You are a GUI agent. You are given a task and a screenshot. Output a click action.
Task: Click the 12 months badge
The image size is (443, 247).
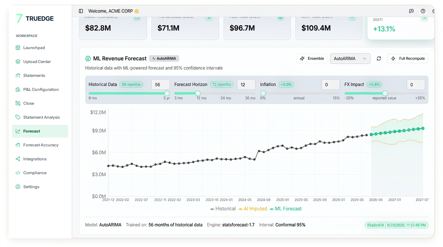coord(222,85)
